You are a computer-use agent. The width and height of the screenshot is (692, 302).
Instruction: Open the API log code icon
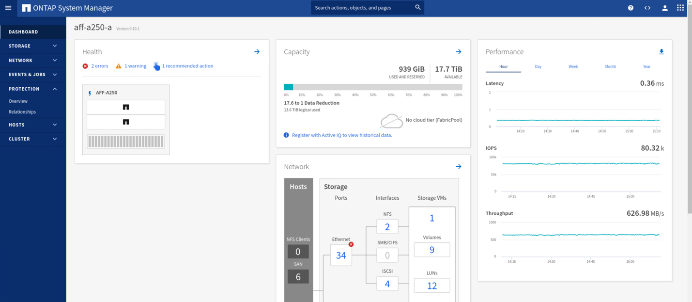pos(647,8)
